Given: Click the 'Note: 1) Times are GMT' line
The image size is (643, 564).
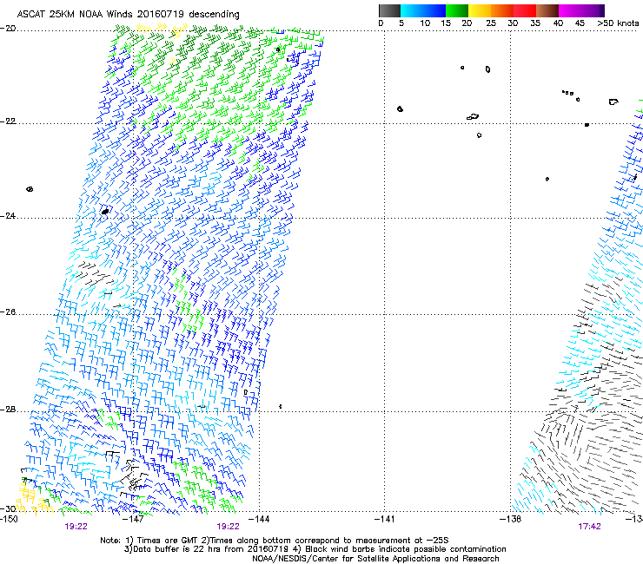Looking at the screenshot, I should [x=275, y=541].
